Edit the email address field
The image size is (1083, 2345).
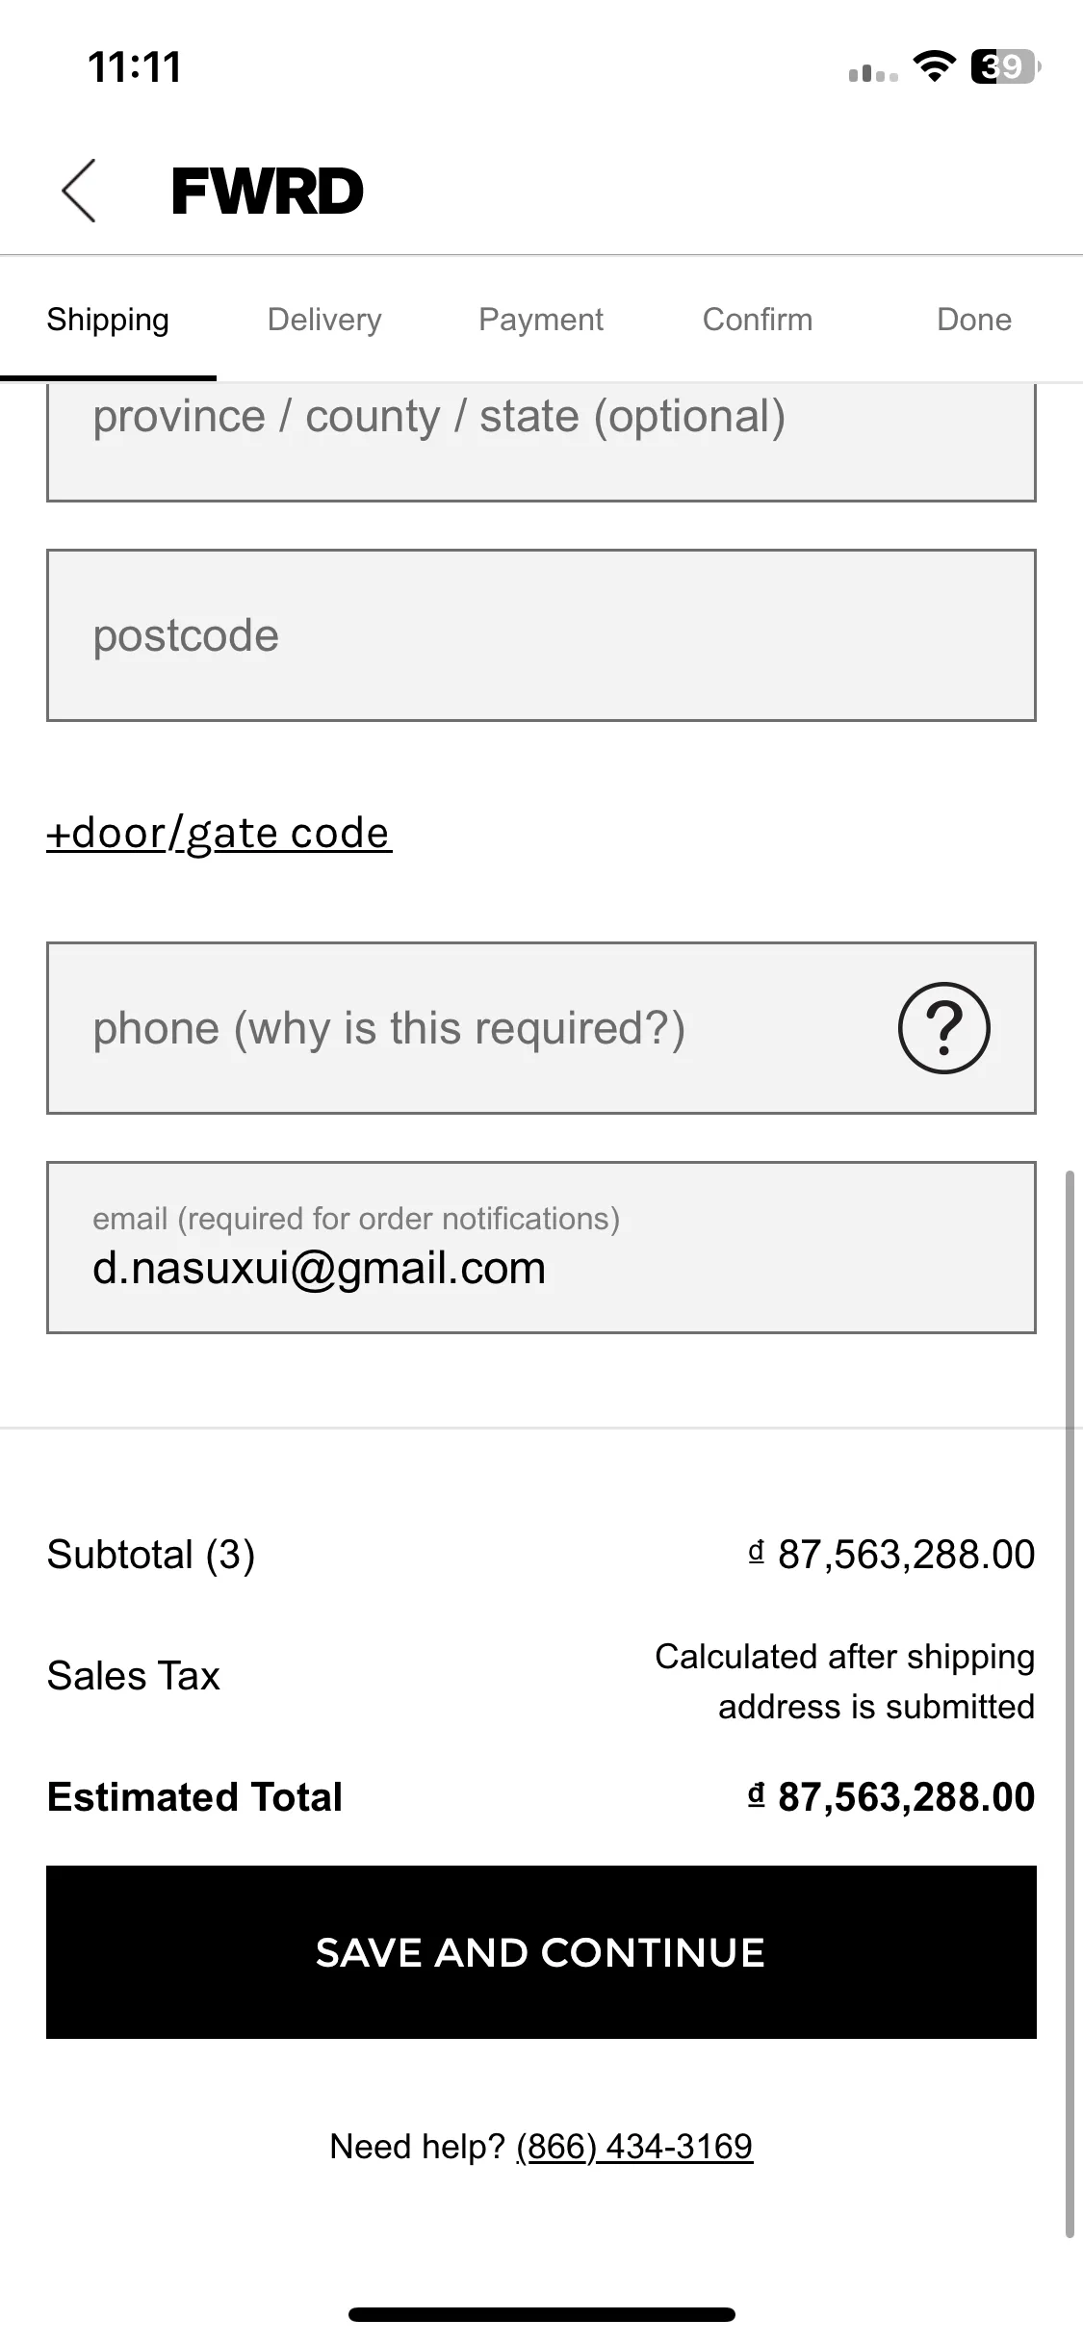[x=541, y=1248]
